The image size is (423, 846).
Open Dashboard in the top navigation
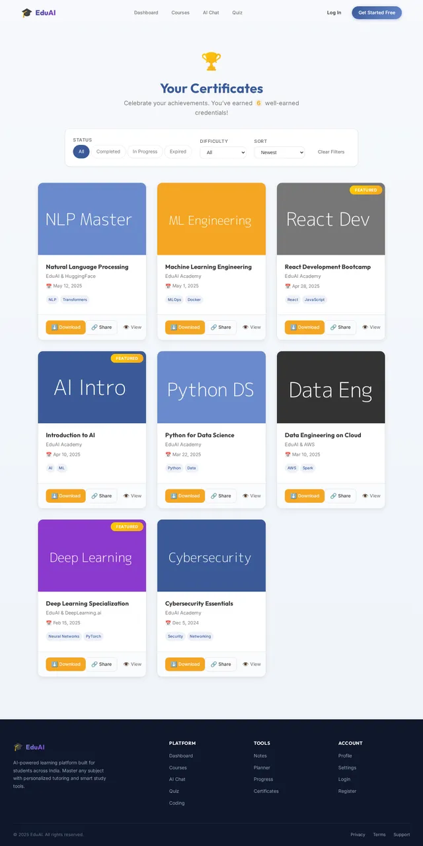146,13
